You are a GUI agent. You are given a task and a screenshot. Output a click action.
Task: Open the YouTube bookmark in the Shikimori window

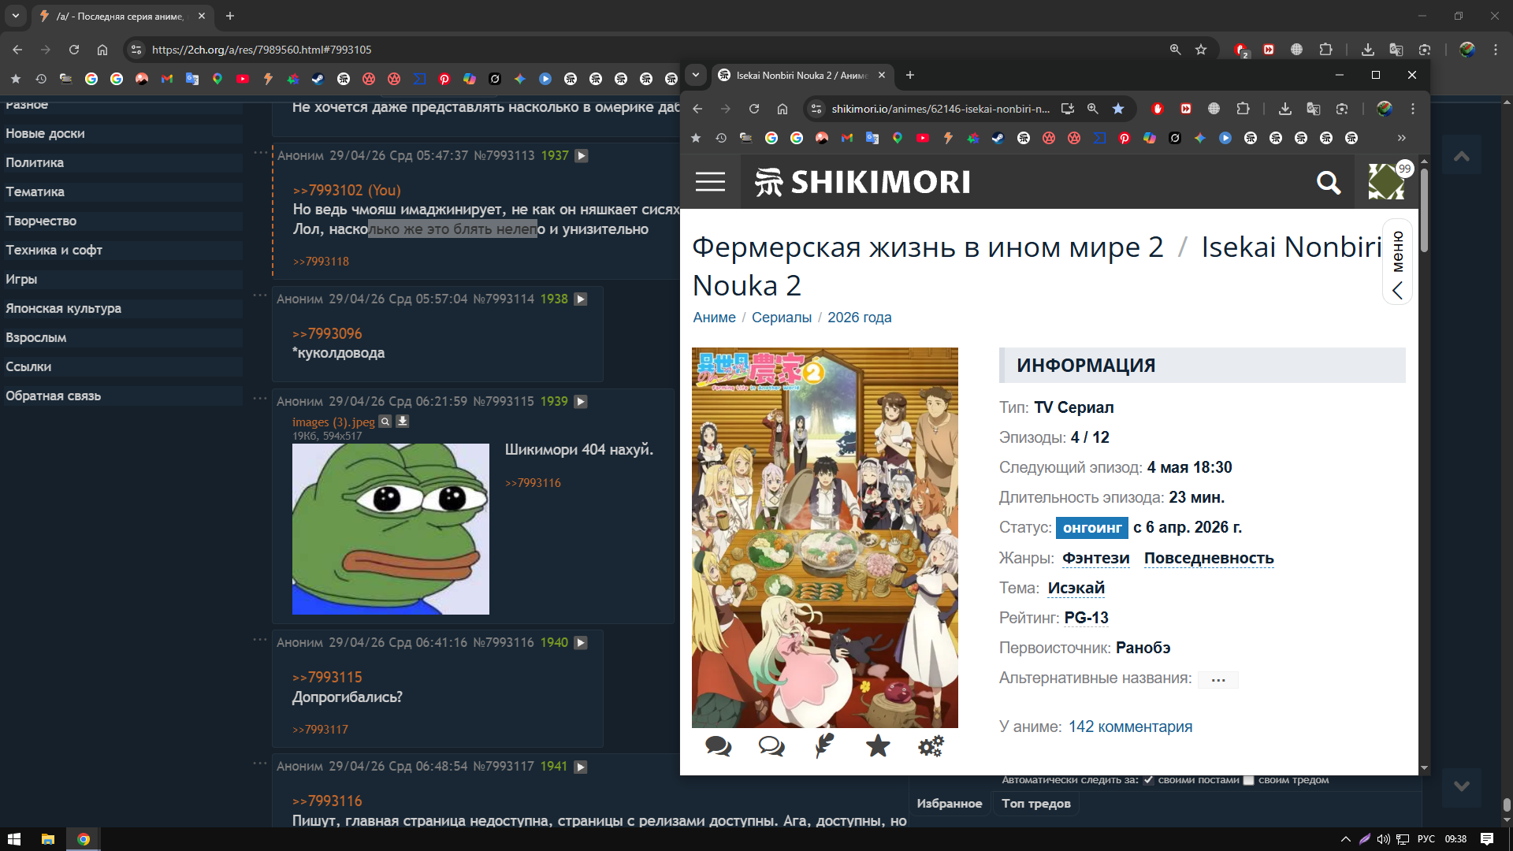point(923,138)
